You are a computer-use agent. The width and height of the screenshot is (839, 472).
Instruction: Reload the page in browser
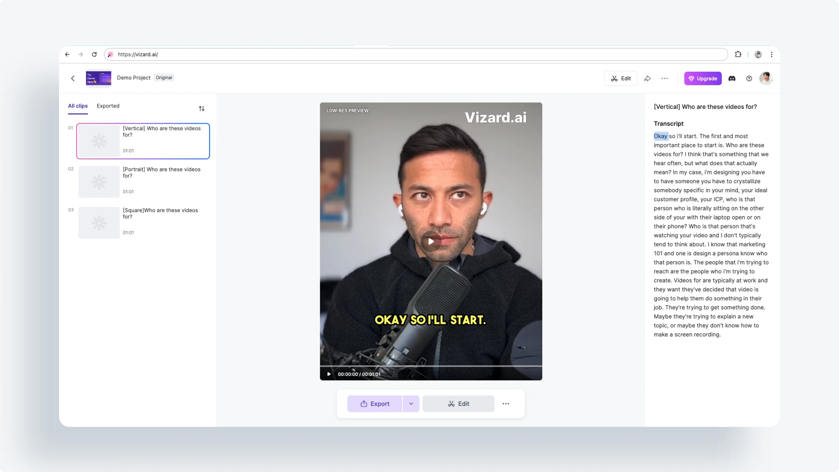(94, 55)
